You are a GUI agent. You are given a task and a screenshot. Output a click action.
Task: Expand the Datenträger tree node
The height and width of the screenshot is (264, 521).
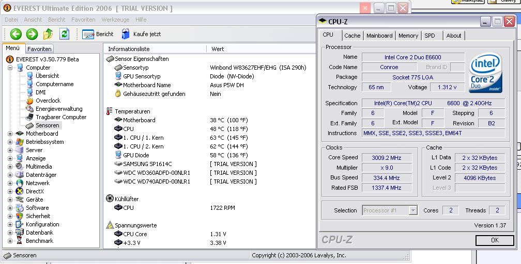[10, 175]
